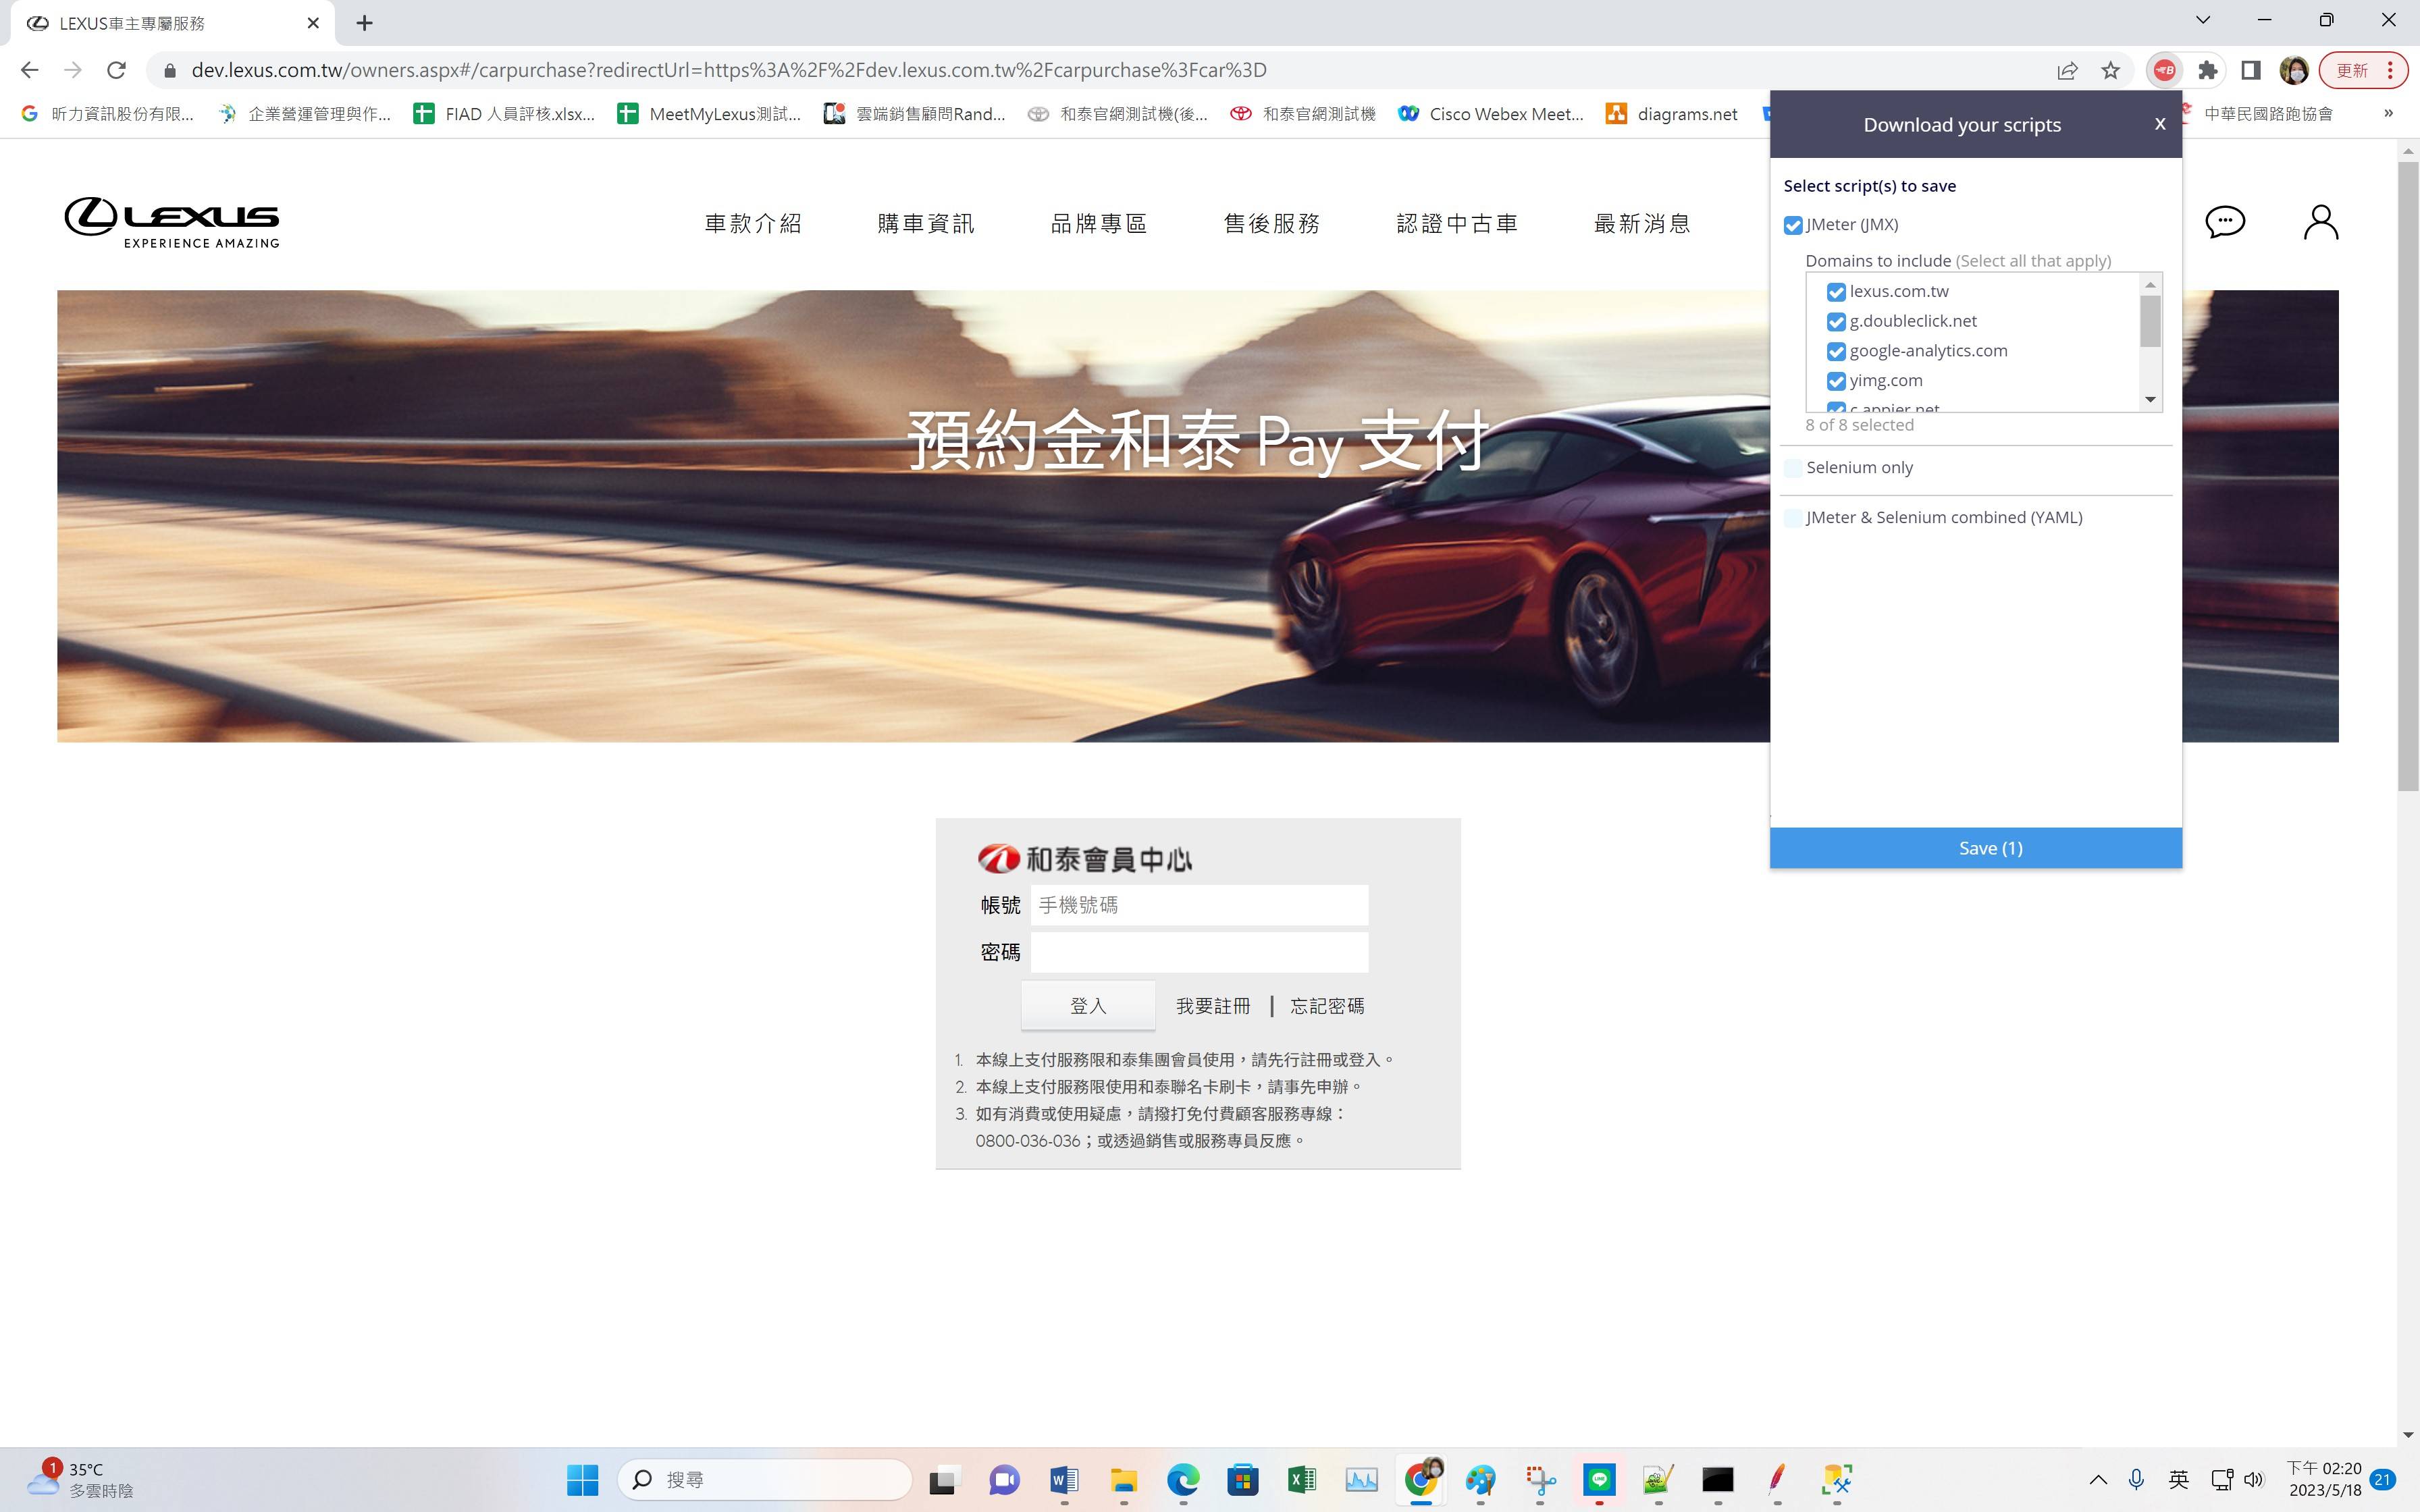The height and width of the screenshot is (1512, 2420).
Task: Open Microsoft Word from taskbar
Action: pos(1064,1479)
